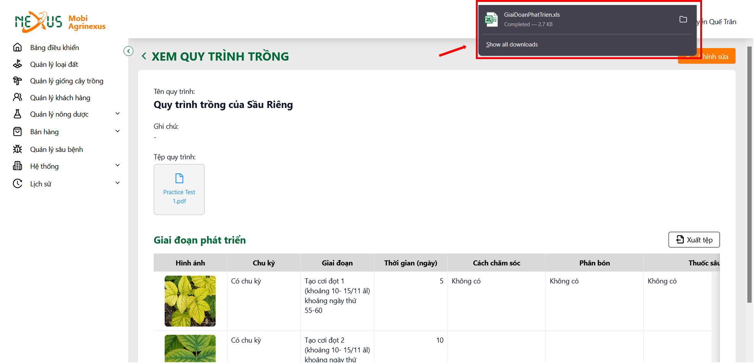Image resolution: width=754 pixels, height=363 pixels.
Task: Open the downloads folder icon for GiaiDoanPhatTrien.xls
Action: pyautogui.click(x=683, y=19)
